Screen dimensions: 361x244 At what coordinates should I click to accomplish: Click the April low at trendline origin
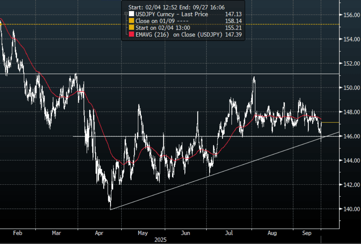(x=110, y=208)
